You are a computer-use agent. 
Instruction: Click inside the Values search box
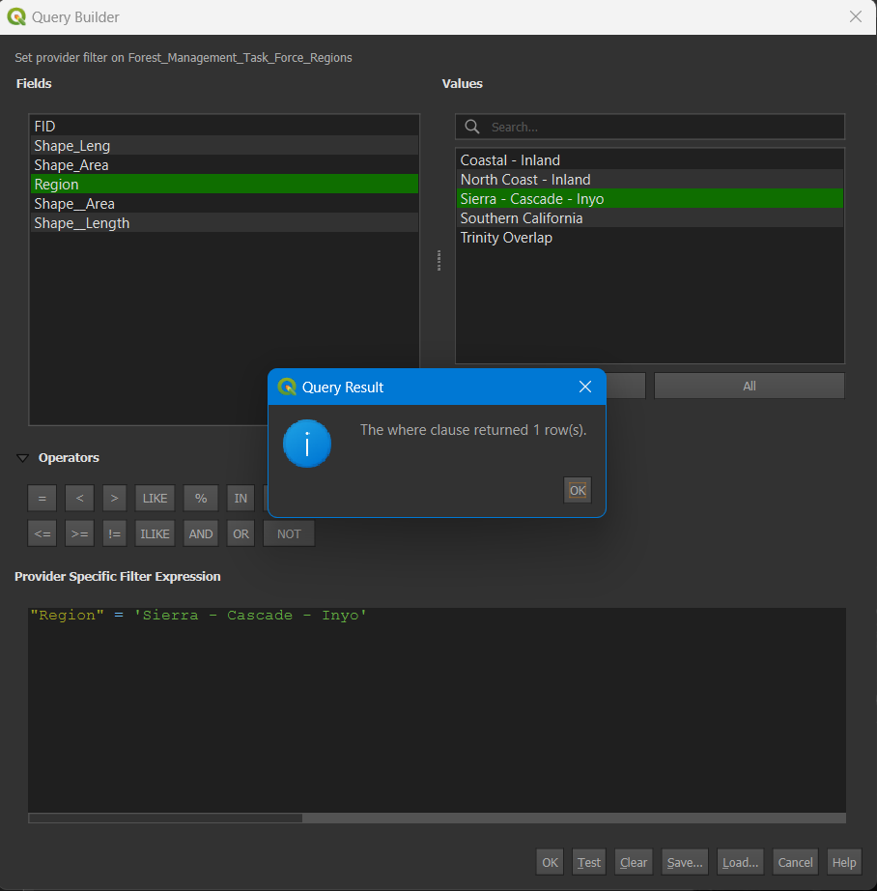coord(647,127)
